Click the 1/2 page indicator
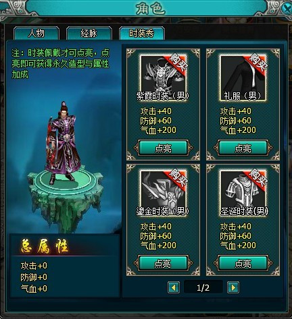Viewport: 292px width, 319px height. pos(203,287)
